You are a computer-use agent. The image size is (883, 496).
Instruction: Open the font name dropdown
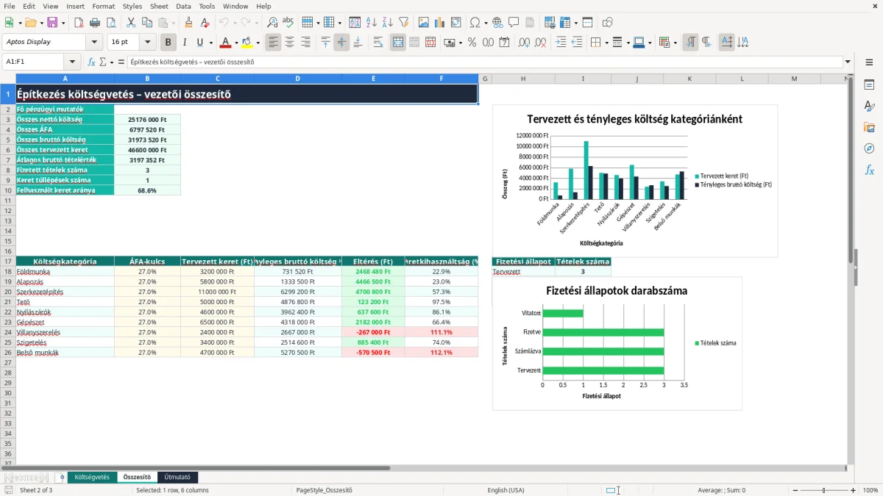click(95, 43)
